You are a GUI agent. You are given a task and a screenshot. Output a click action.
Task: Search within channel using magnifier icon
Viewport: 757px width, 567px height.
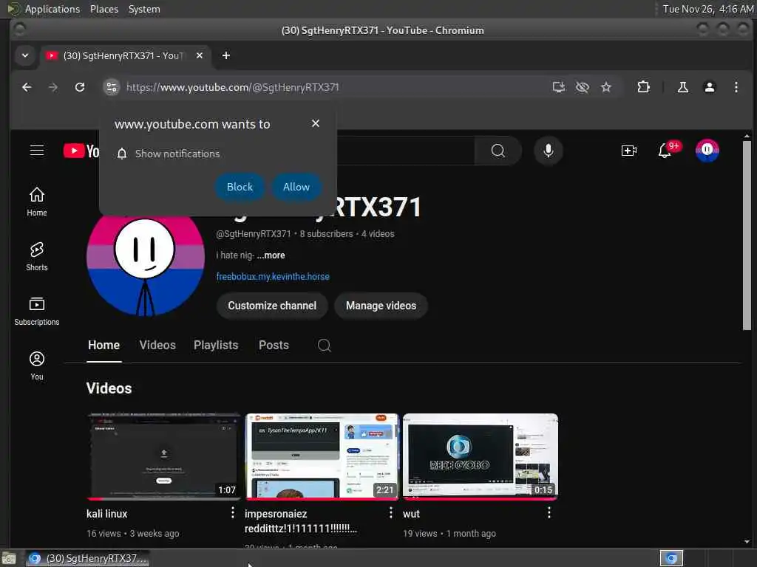(x=324, y=346)
